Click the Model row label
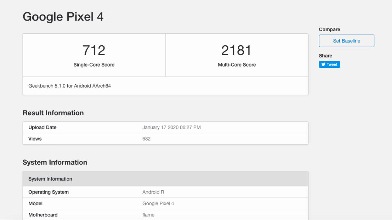 point(36,203)
